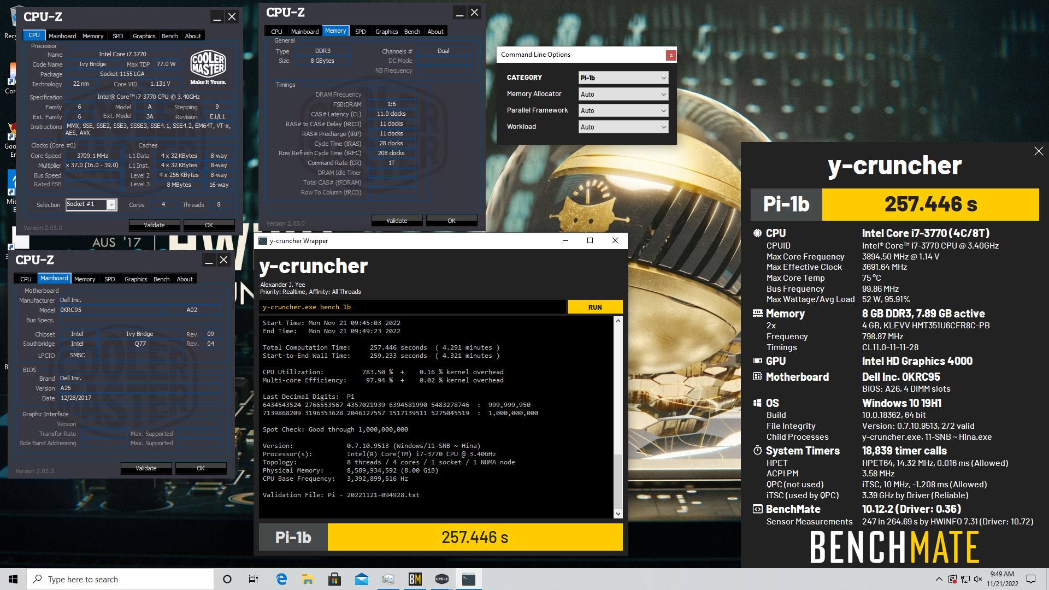The width and height of the screenshot is (1049, 590).
Task: Show hidden system tray icons
Action: pyautogui.click(x=939, y=579)
